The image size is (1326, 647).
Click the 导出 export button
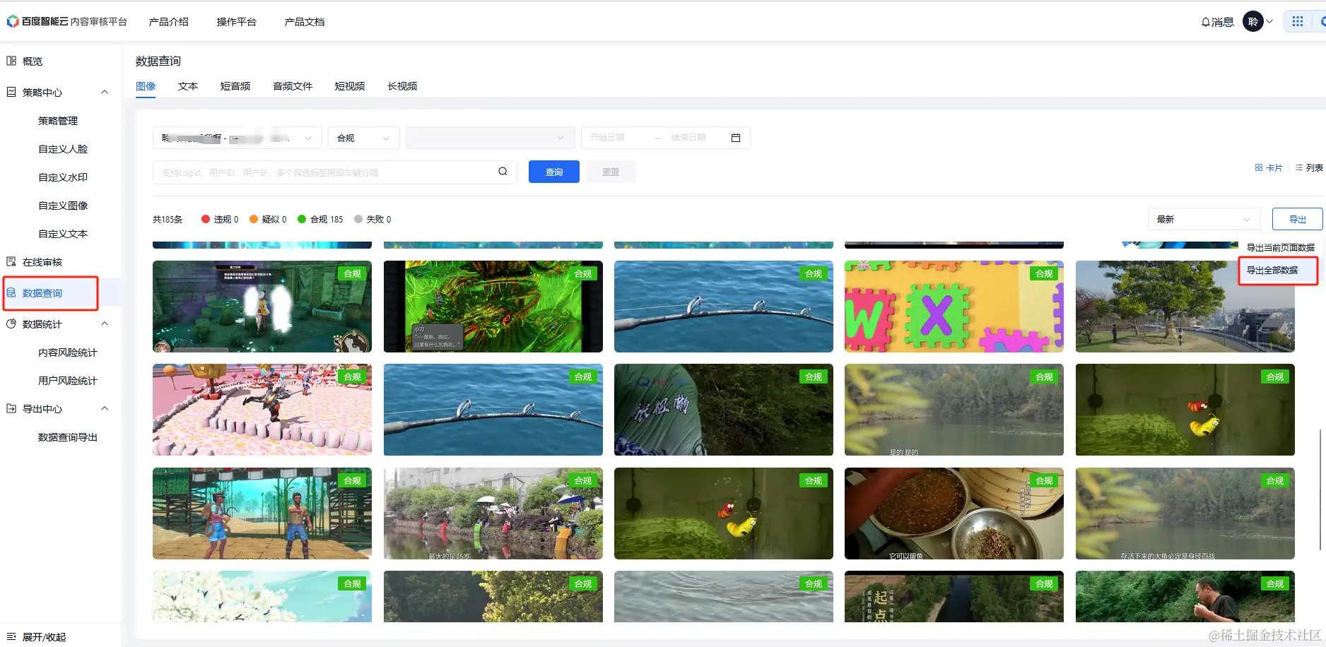[1298, 219]
